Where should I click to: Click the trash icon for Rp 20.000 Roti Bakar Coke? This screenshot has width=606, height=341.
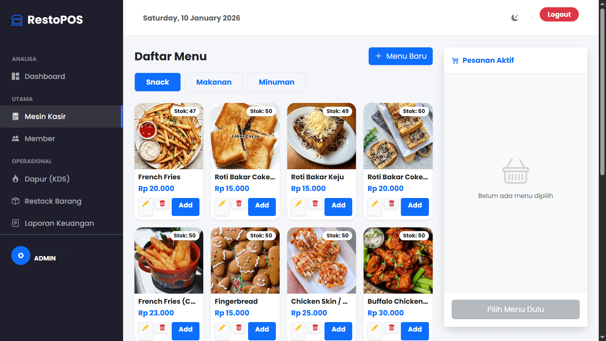click(391, 204)
